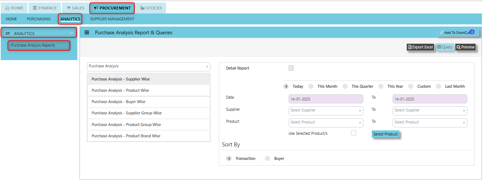Select the Custom date range radio
The height and width of the screenshot is (181, 483).
click(411, 86)
